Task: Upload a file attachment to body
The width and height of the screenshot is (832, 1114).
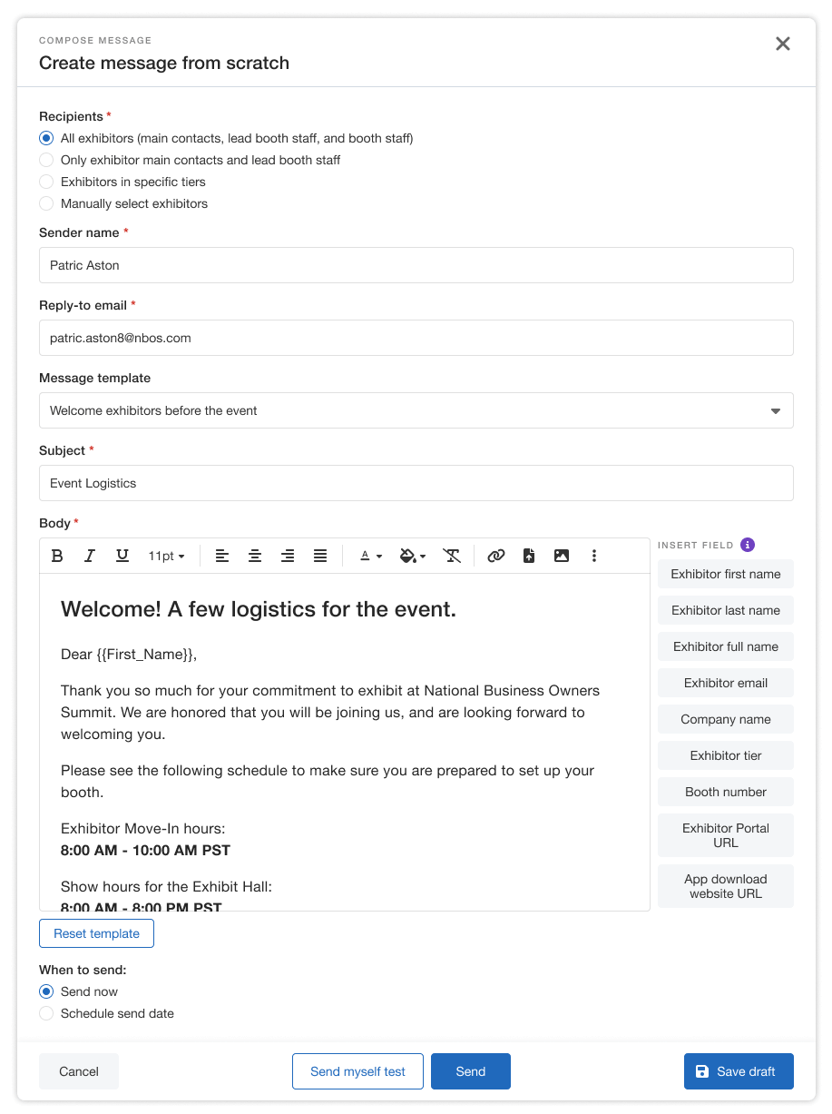Action: pos(529,556)
